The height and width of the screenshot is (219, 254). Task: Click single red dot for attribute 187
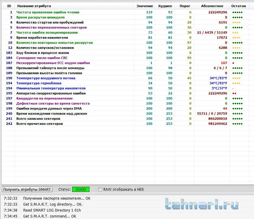coord(233,63)
